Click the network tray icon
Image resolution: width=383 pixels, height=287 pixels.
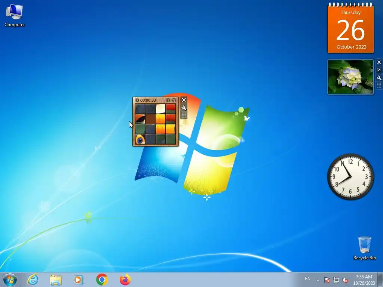336,280
